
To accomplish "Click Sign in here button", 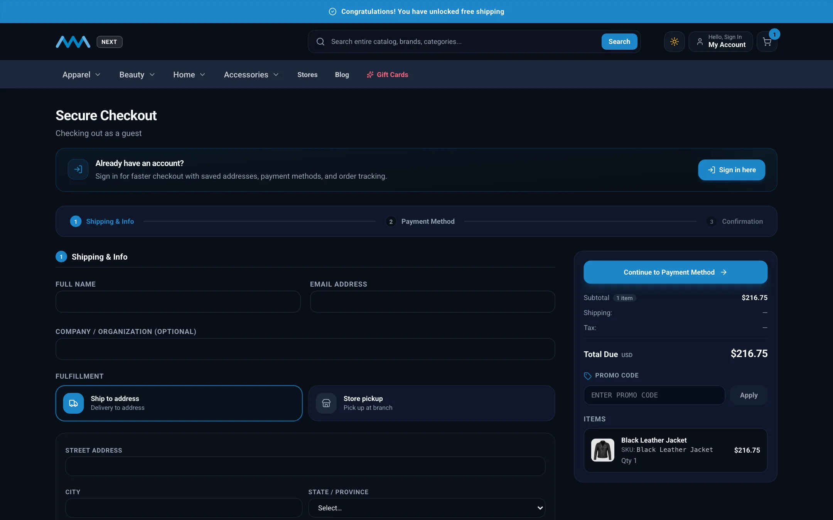I will pos(732,170).
